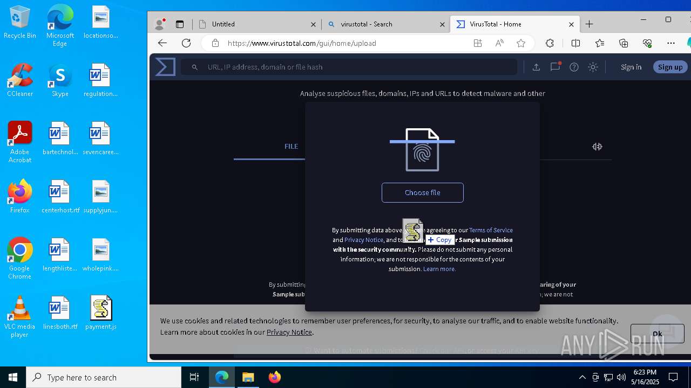Select linesboth.rtf file on desktop
Image resolution: width=691 pixels, height=388 pixels.
tap(60, 314)
